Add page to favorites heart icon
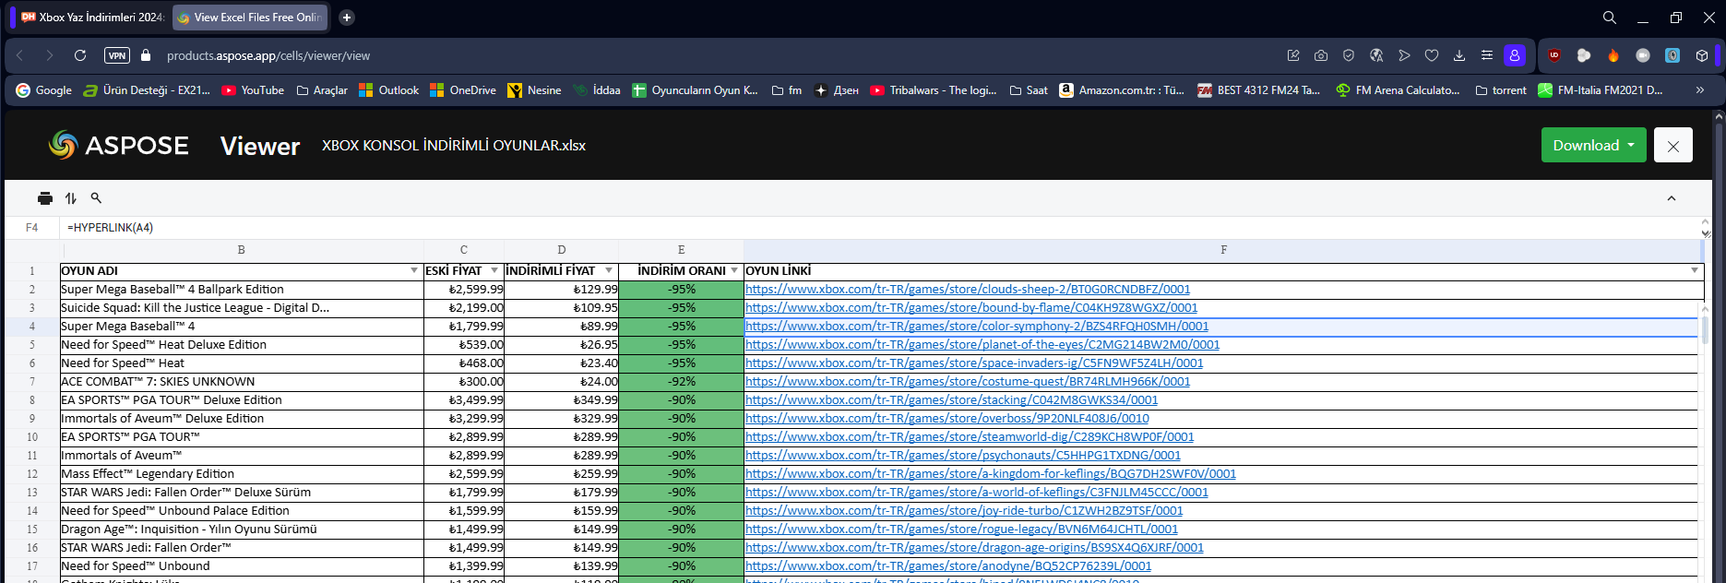Image resolution: width=1726 pixels, height=583 pixels. (1432, 55)
